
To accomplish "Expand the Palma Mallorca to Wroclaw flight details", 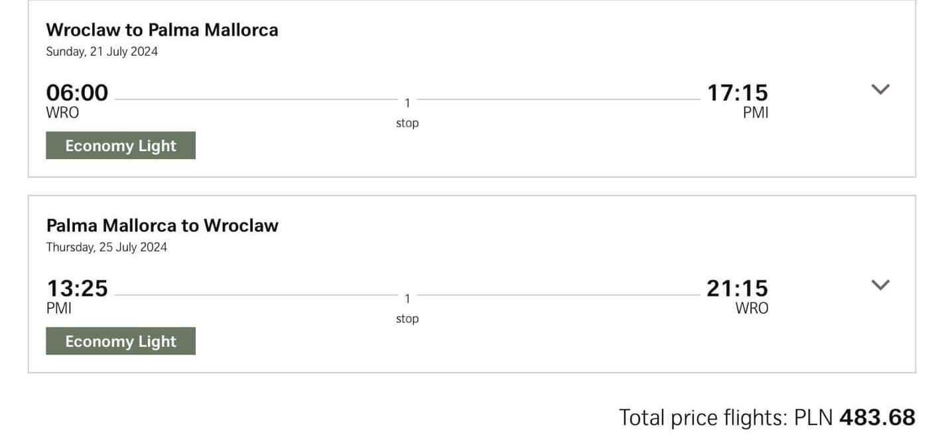I will click(880, 285).
